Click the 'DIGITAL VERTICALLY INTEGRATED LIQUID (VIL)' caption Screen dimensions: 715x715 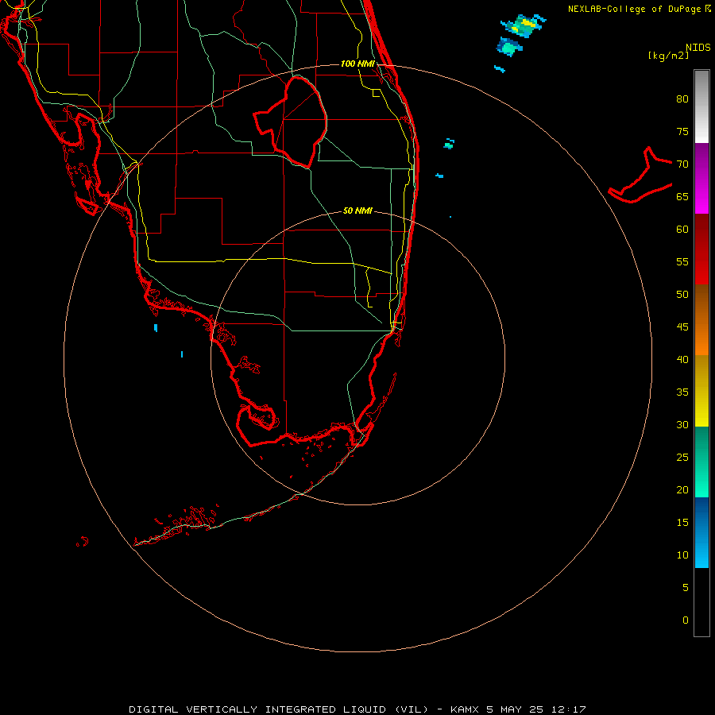coord(278,709)
